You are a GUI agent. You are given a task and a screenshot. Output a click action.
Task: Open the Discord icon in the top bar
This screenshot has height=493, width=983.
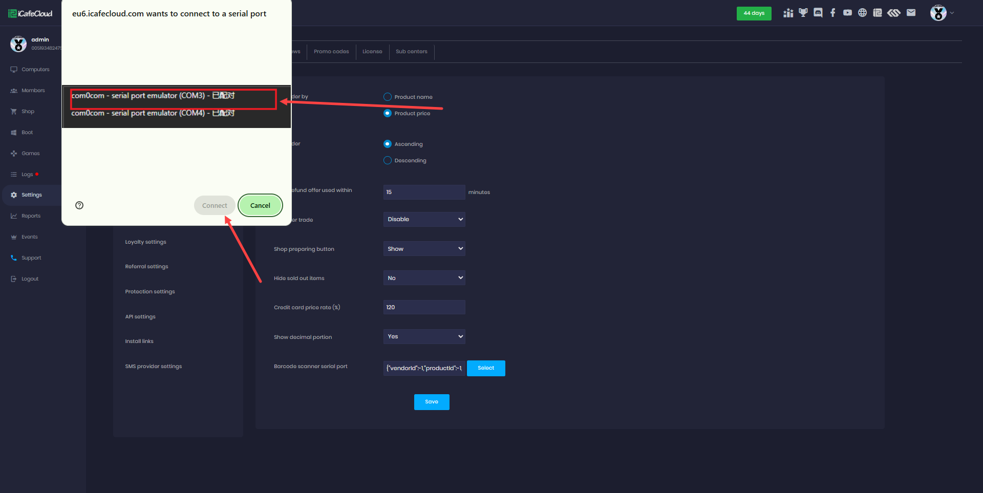coord(818,13)
